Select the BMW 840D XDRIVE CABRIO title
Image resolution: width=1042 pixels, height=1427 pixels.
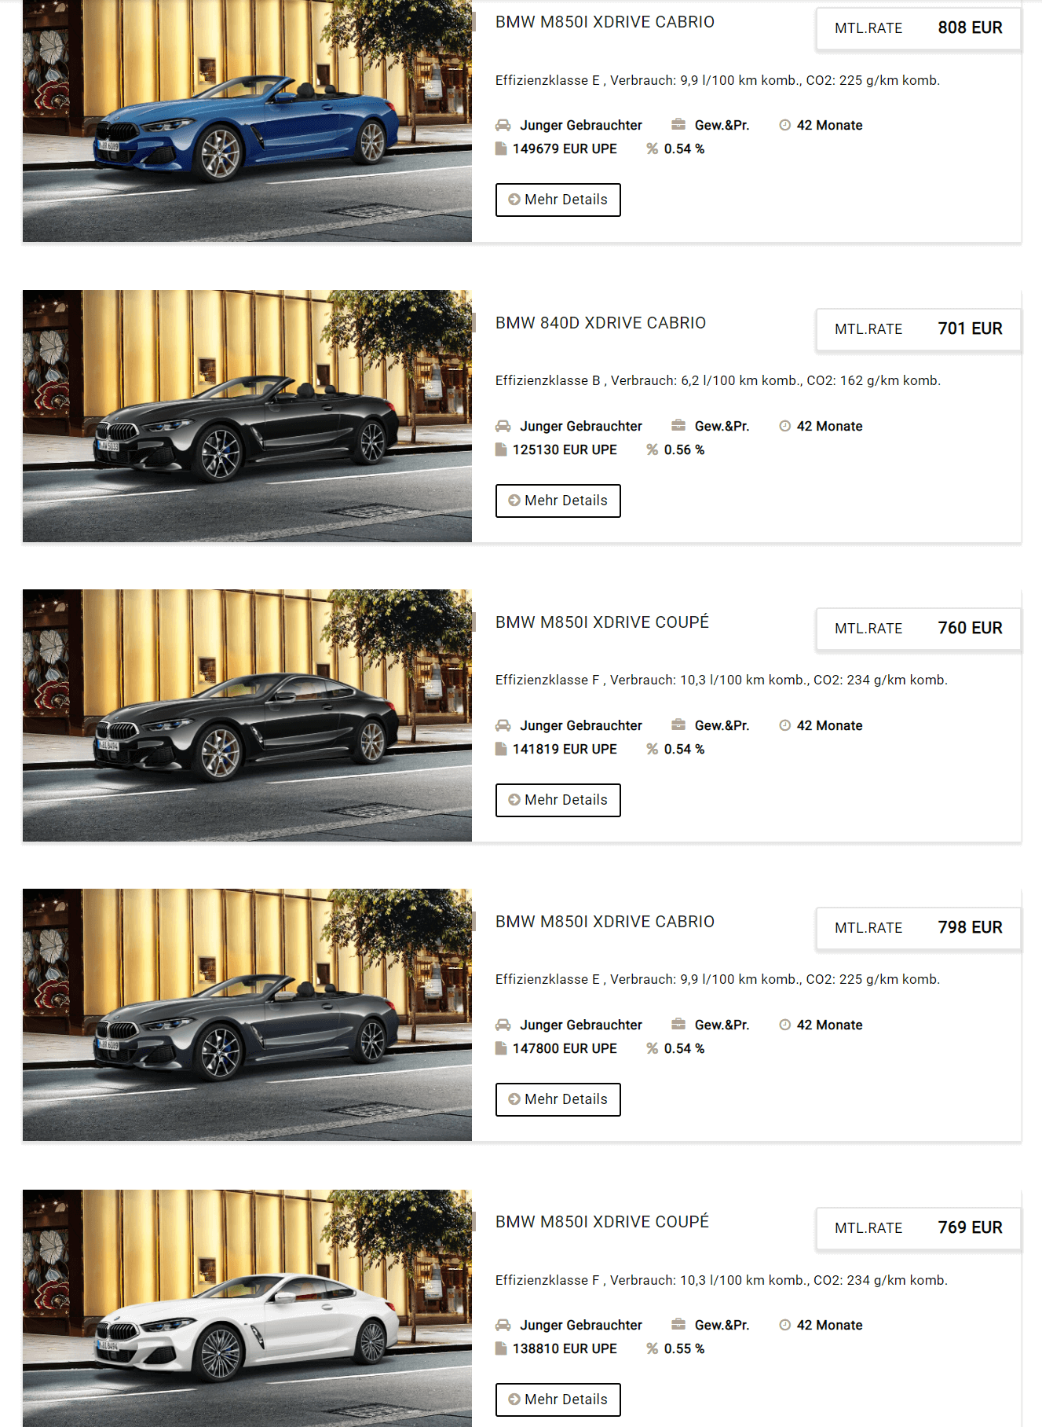tap(601, 323)
